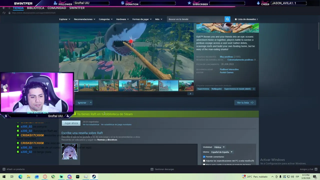
Task: Click the review text area
Action: tap(139, 154)
